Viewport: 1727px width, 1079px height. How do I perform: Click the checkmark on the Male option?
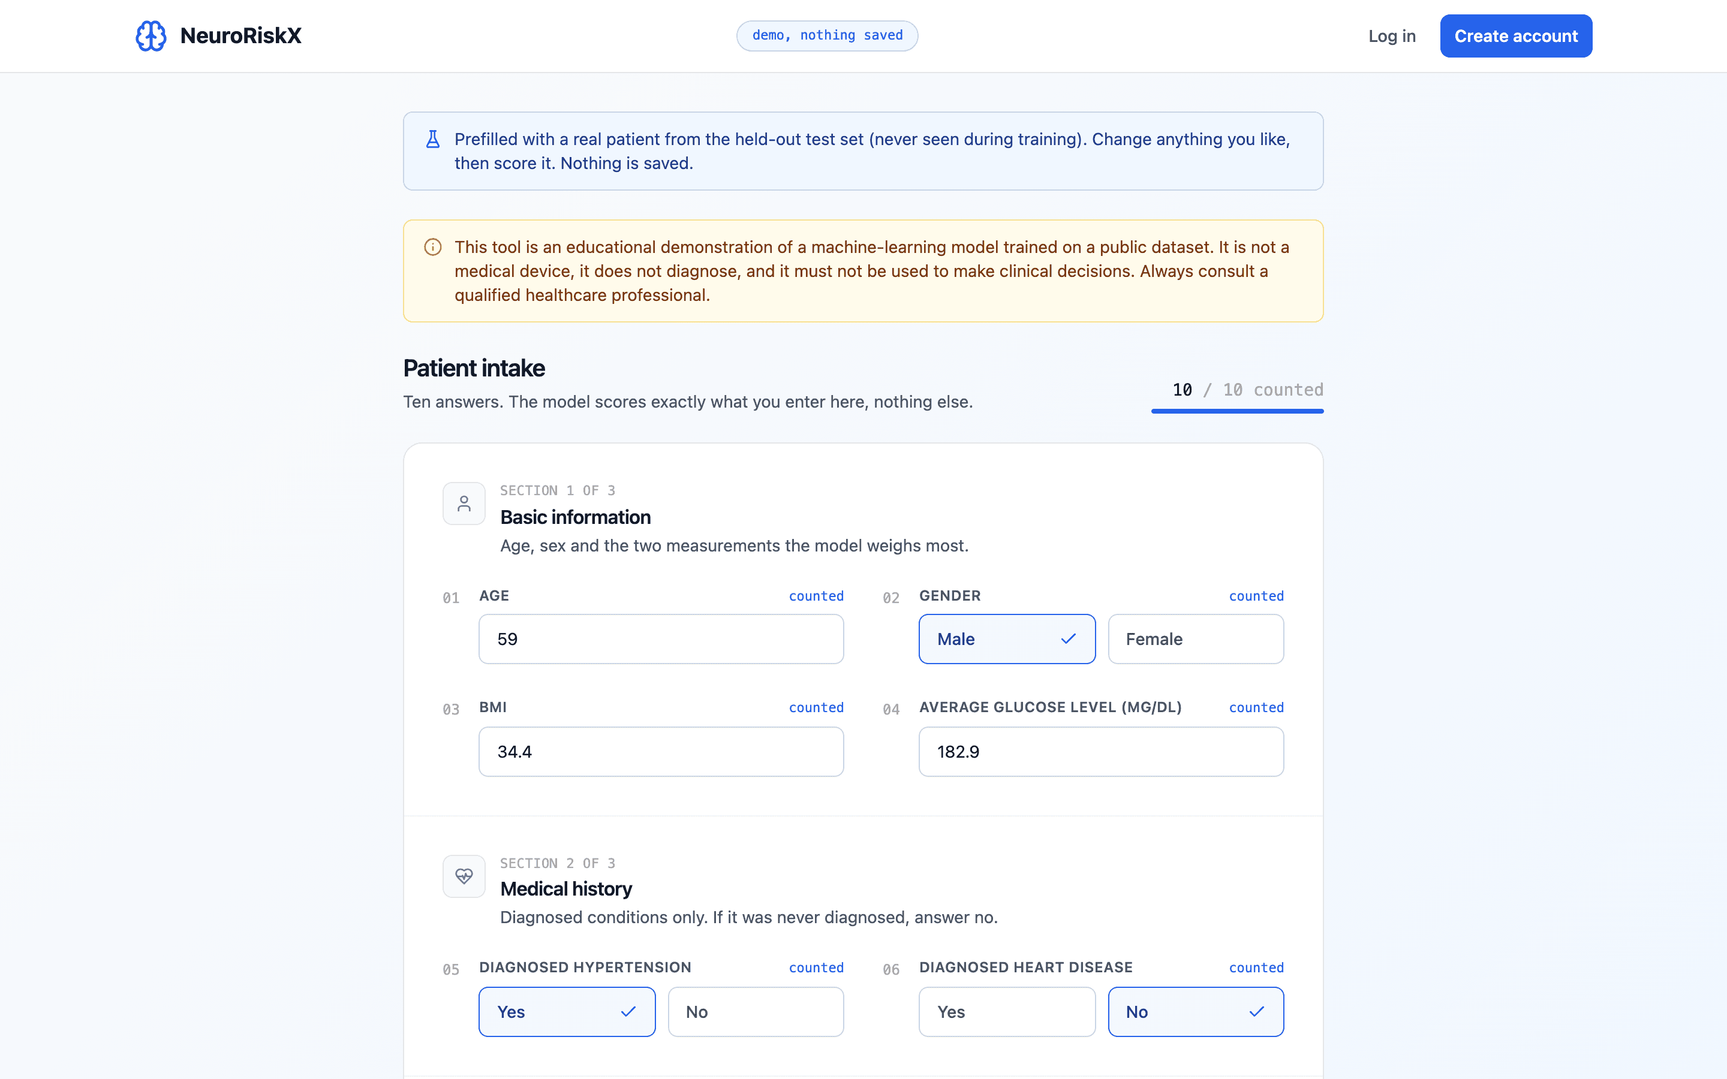tap(1067, 638)
